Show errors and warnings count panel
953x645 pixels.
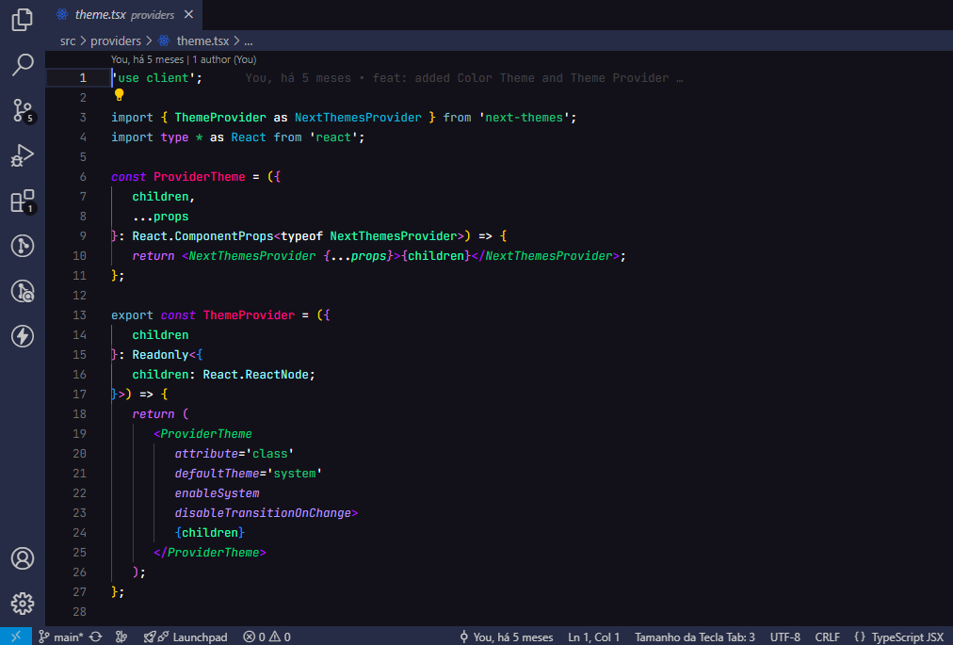[x=267, y=637]
